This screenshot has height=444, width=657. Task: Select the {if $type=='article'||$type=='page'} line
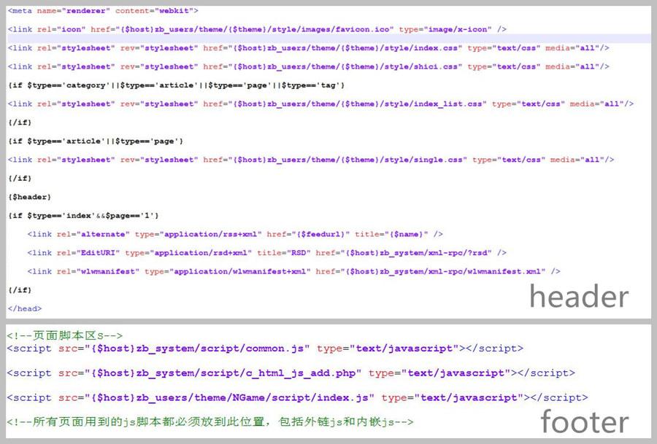[x=96, y=141]
